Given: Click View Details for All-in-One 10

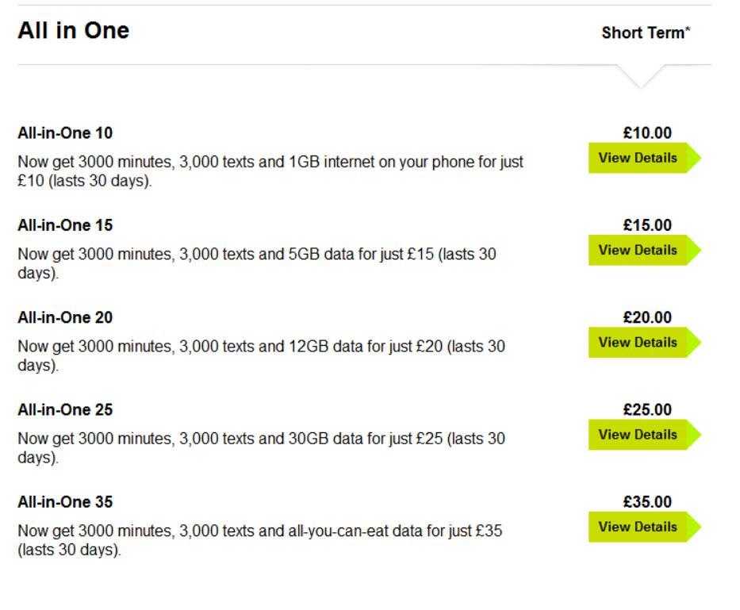Looking at the screenshot, I should [638, 158].
